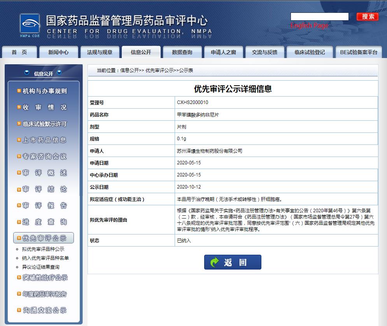Open 拟优先审评品种公示 sub-item
Screen dimensions: 387x326
click(43, 249)
